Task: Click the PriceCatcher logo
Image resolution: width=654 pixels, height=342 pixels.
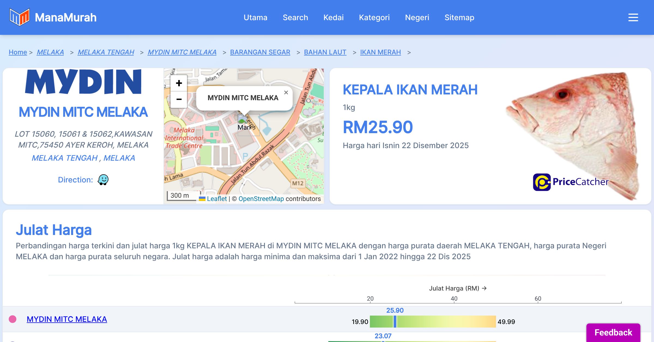Action: click(570, 182)
